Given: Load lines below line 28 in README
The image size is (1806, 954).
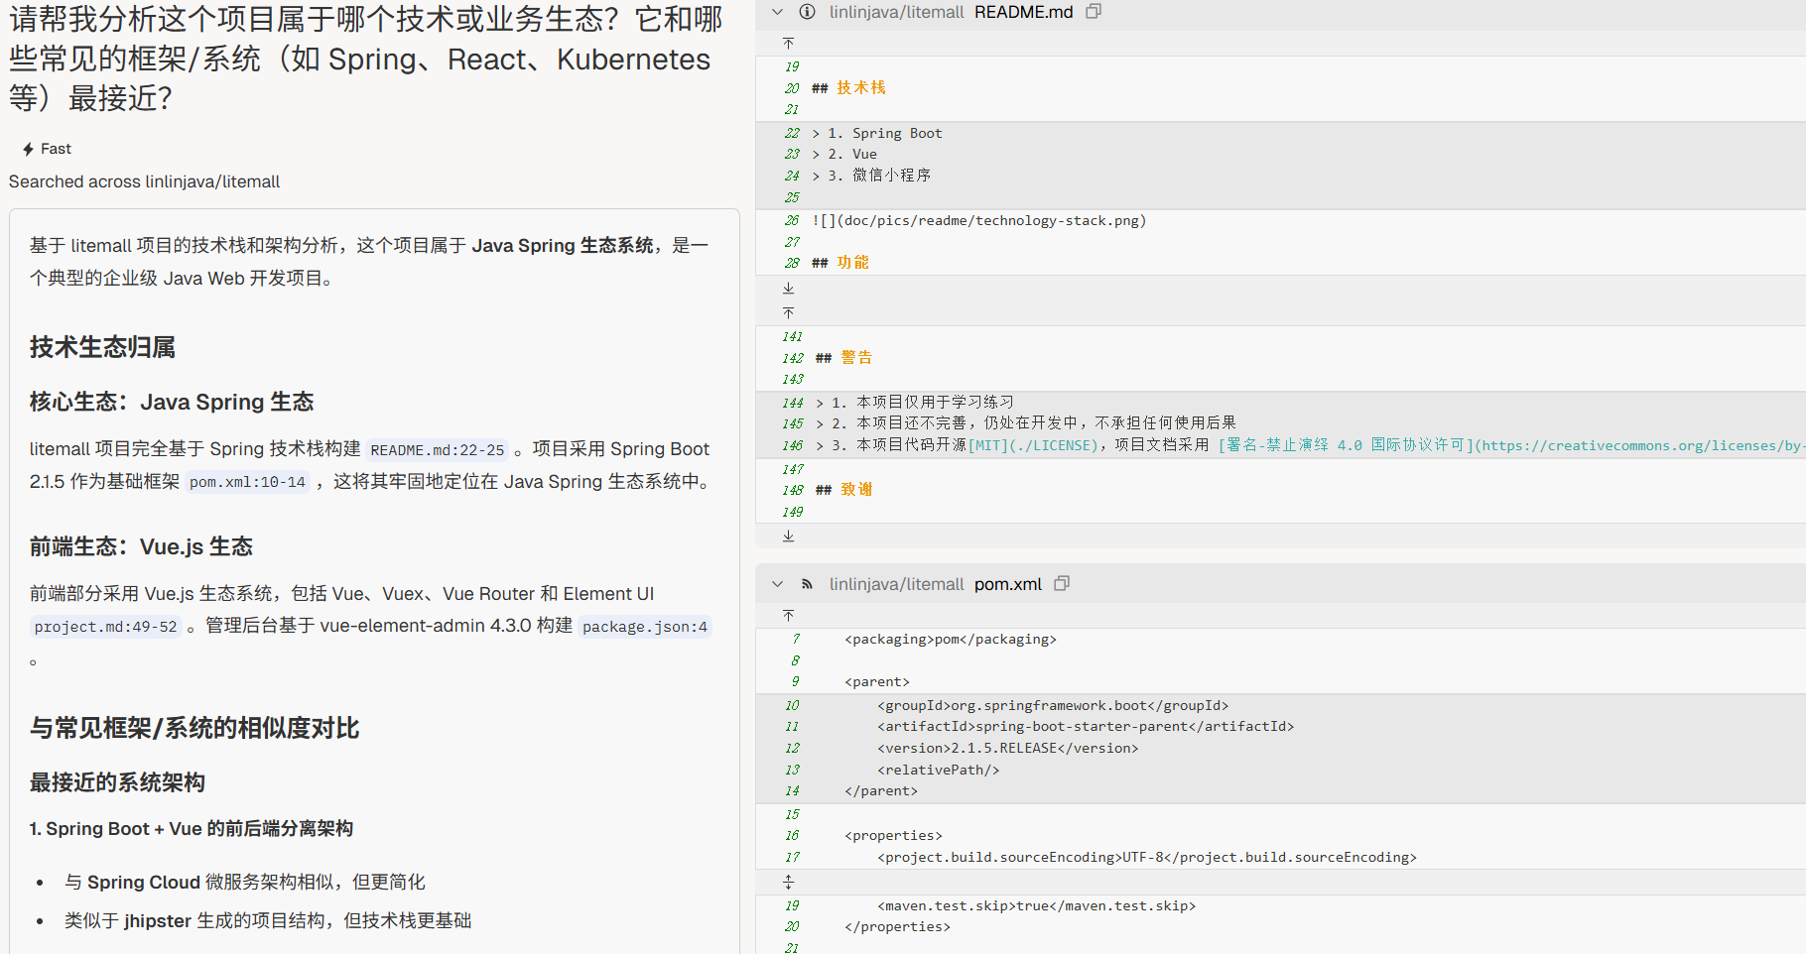Looking at the screenshot, I should point(789,288).
